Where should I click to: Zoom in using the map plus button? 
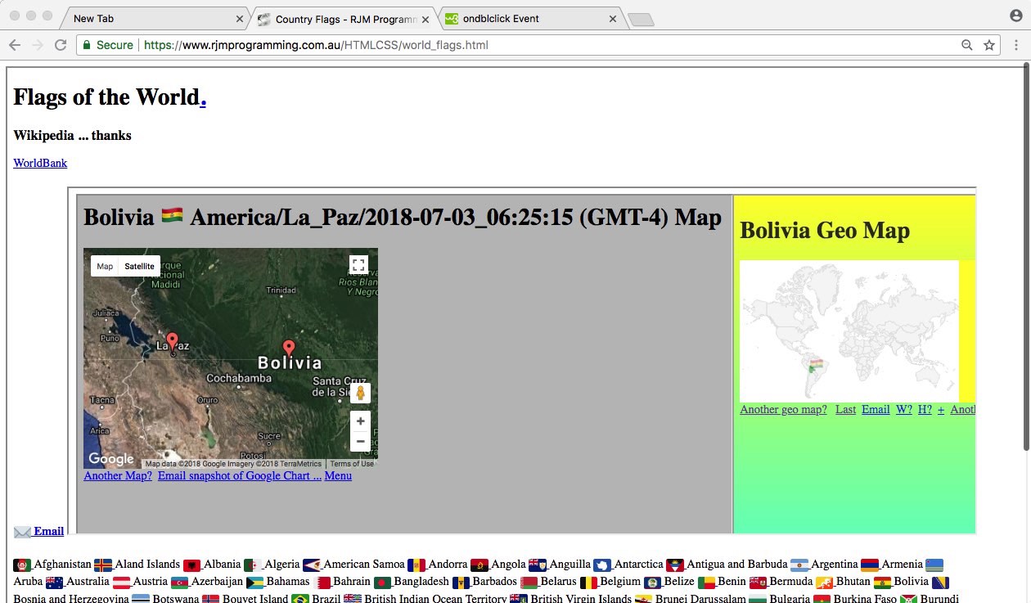point(360,421)
